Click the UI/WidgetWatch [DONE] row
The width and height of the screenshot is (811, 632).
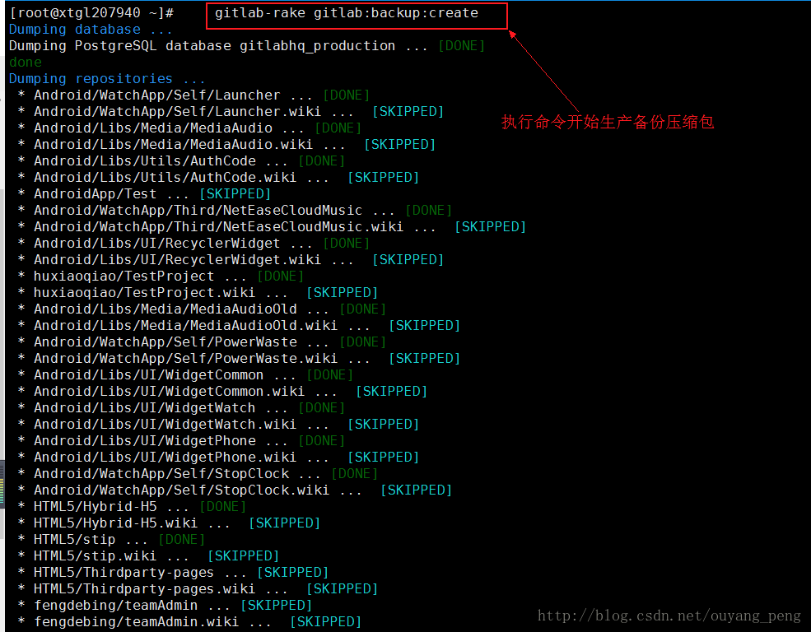click(181, 408)
